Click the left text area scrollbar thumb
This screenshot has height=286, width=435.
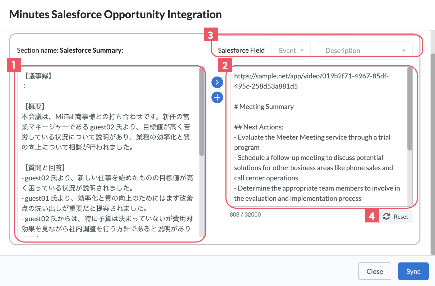pos(202,111)
